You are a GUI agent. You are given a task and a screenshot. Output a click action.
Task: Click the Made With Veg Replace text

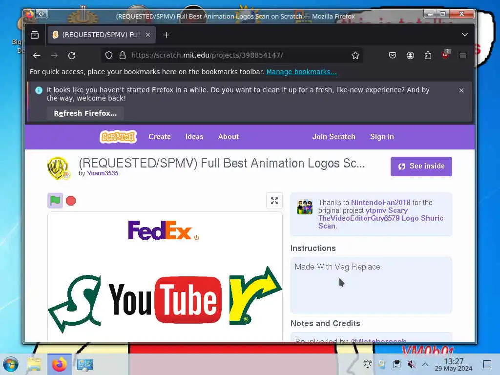coord(337,267)
